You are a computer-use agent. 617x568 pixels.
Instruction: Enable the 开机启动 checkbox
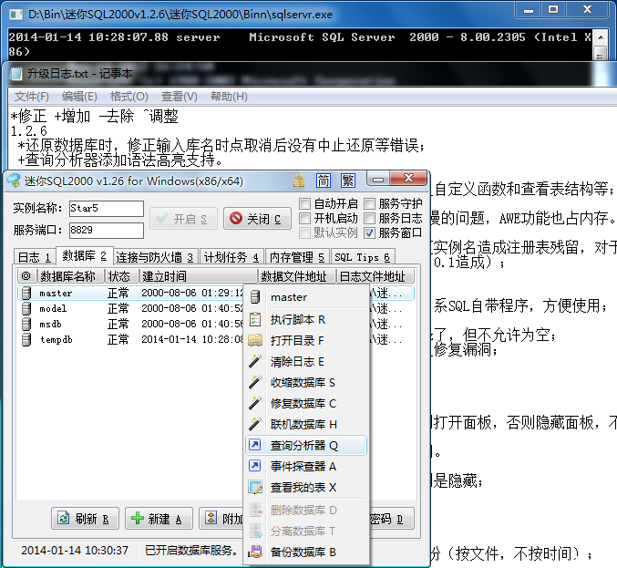click(304, 218)
